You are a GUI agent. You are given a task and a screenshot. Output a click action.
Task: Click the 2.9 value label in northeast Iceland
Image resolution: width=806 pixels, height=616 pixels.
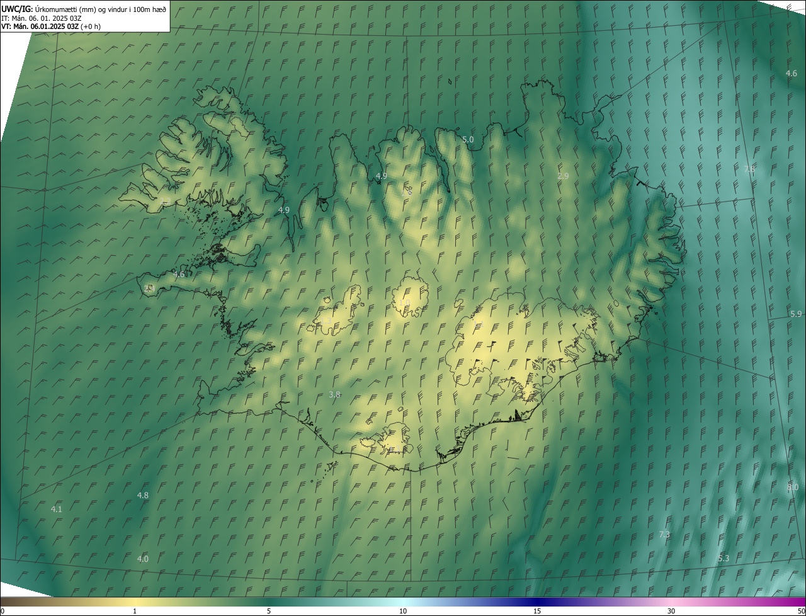pos(563,176)
